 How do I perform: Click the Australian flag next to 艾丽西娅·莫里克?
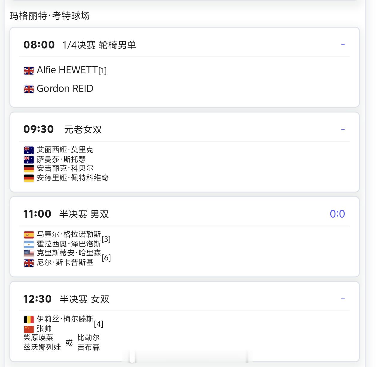(x=29, y=150)
